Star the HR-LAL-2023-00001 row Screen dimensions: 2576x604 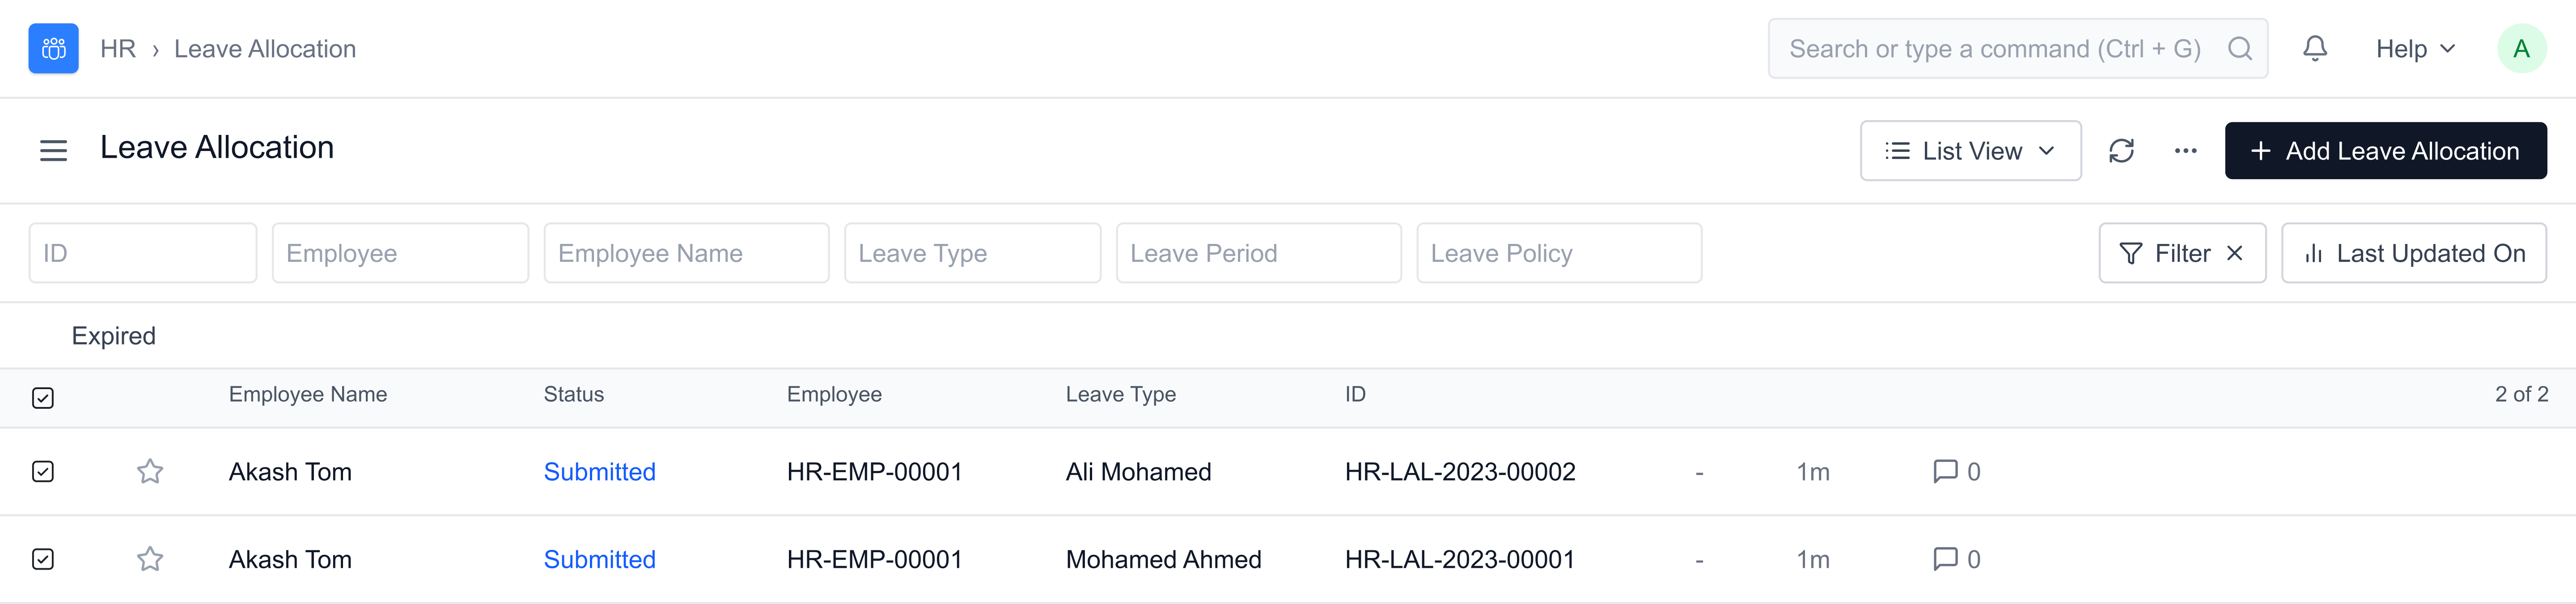click(x=150, y=559)
